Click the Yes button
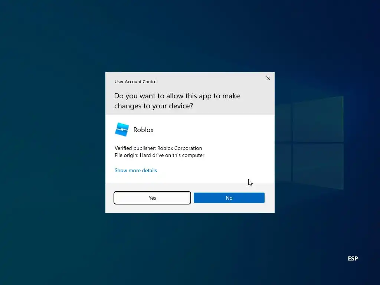 click(152, 198)
